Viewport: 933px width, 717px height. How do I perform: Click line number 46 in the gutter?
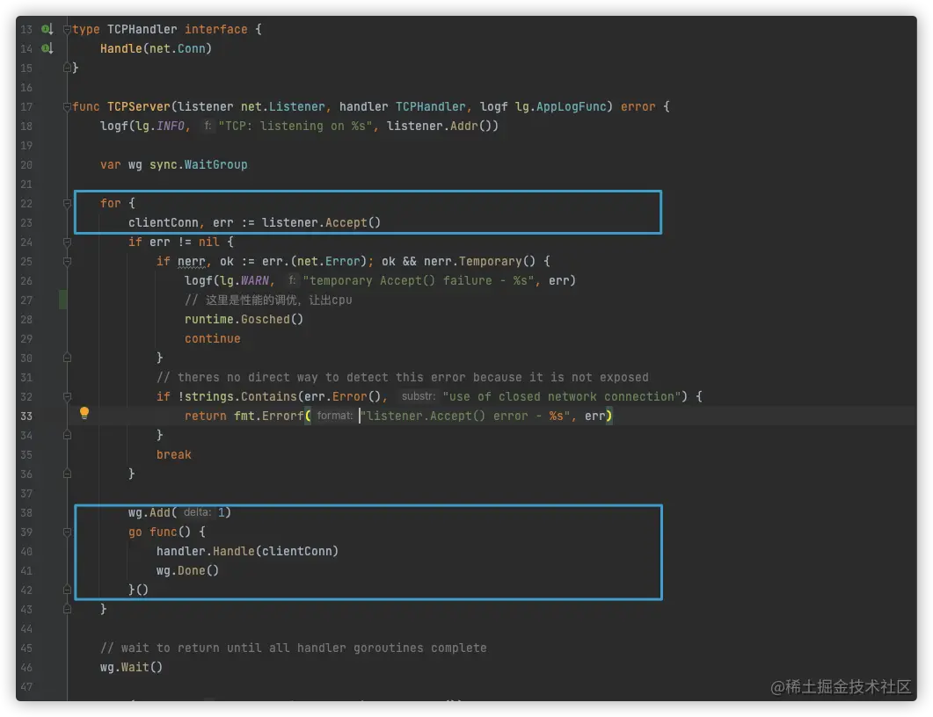pos(26,668)
